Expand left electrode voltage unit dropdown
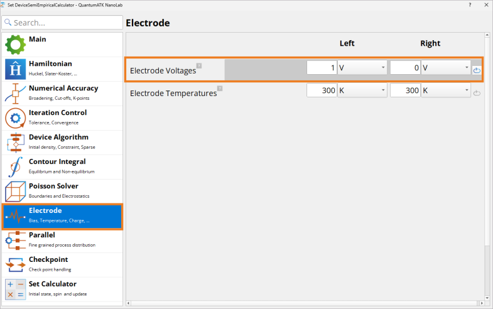493x309 pixels. [x=362, y=68]
